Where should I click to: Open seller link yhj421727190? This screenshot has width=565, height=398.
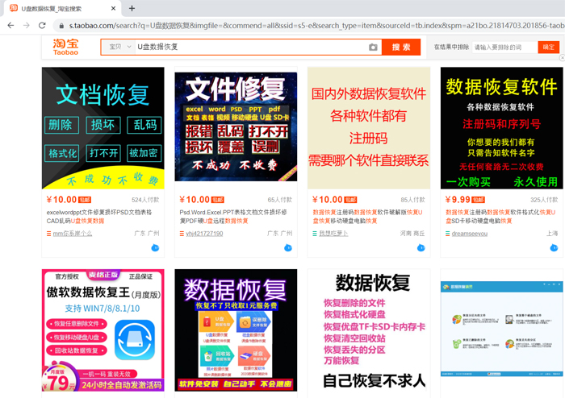coord(204,234)
